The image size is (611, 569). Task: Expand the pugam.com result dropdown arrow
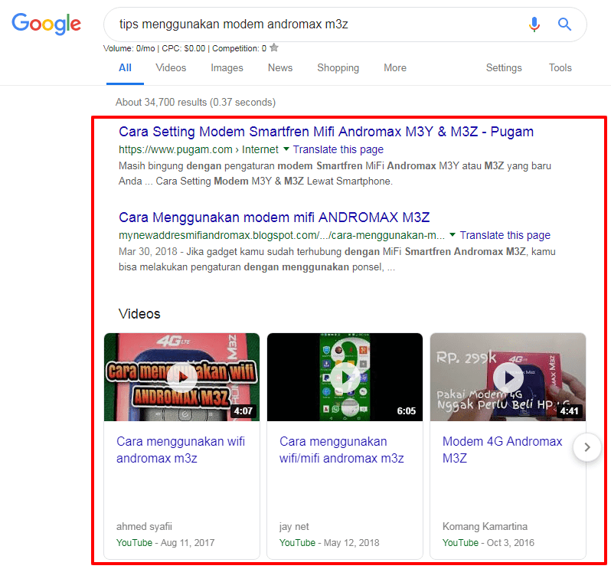286,149
